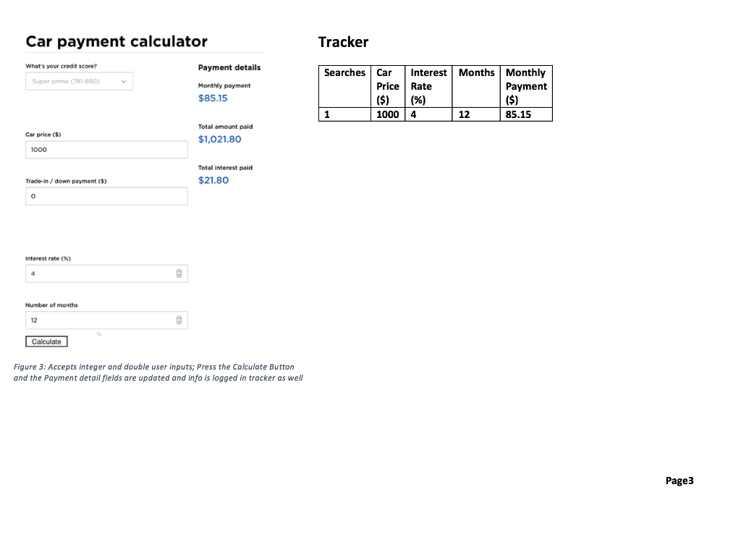
Task: Select the Searches column header
Action: pyautogui.click(x=344, y=73)
